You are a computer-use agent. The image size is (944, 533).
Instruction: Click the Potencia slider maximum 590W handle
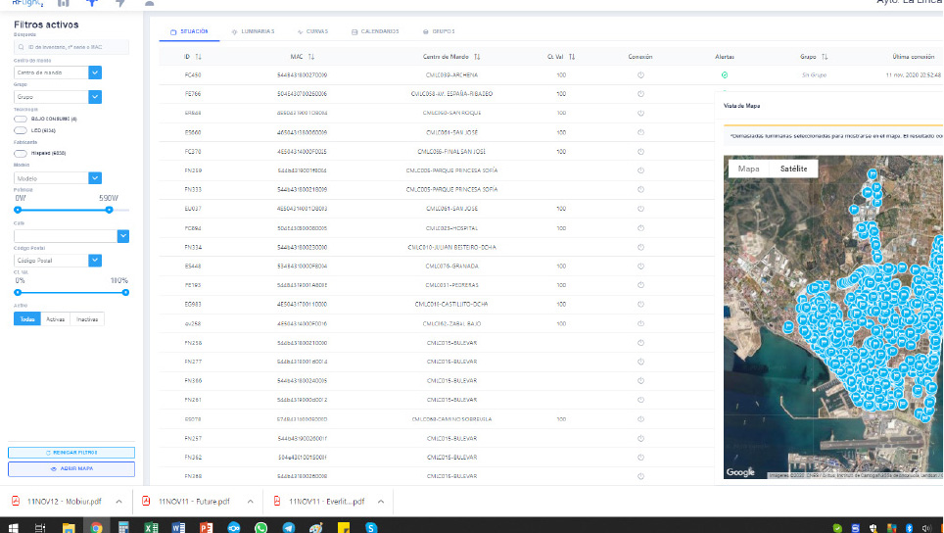(109, 210)
